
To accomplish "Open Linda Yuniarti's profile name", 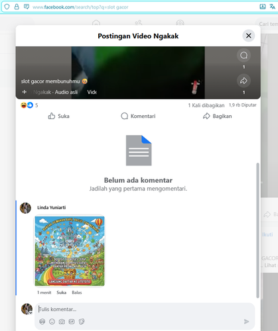I will click(51, 207).
